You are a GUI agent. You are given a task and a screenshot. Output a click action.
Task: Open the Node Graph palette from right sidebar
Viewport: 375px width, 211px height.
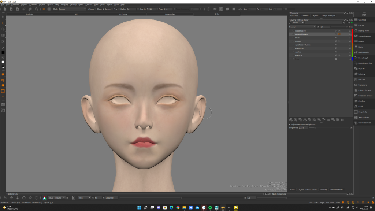click(363, 58)
